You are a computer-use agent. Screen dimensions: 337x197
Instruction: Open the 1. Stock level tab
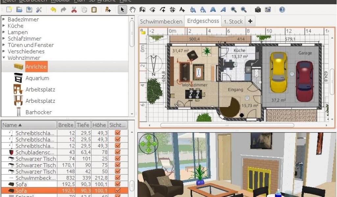point(233,22)
